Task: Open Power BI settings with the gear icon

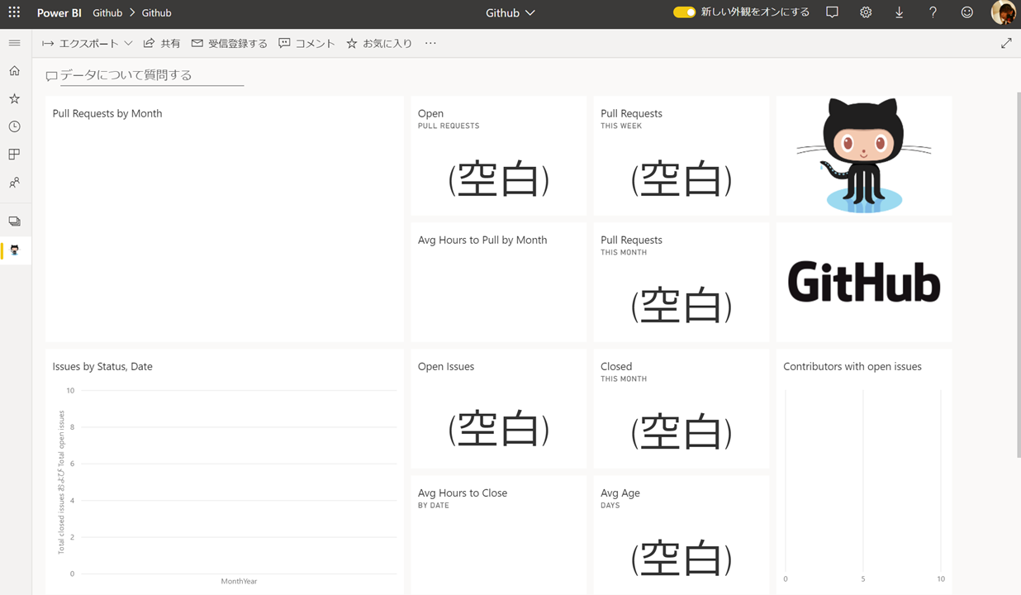Action: point(865,12)
